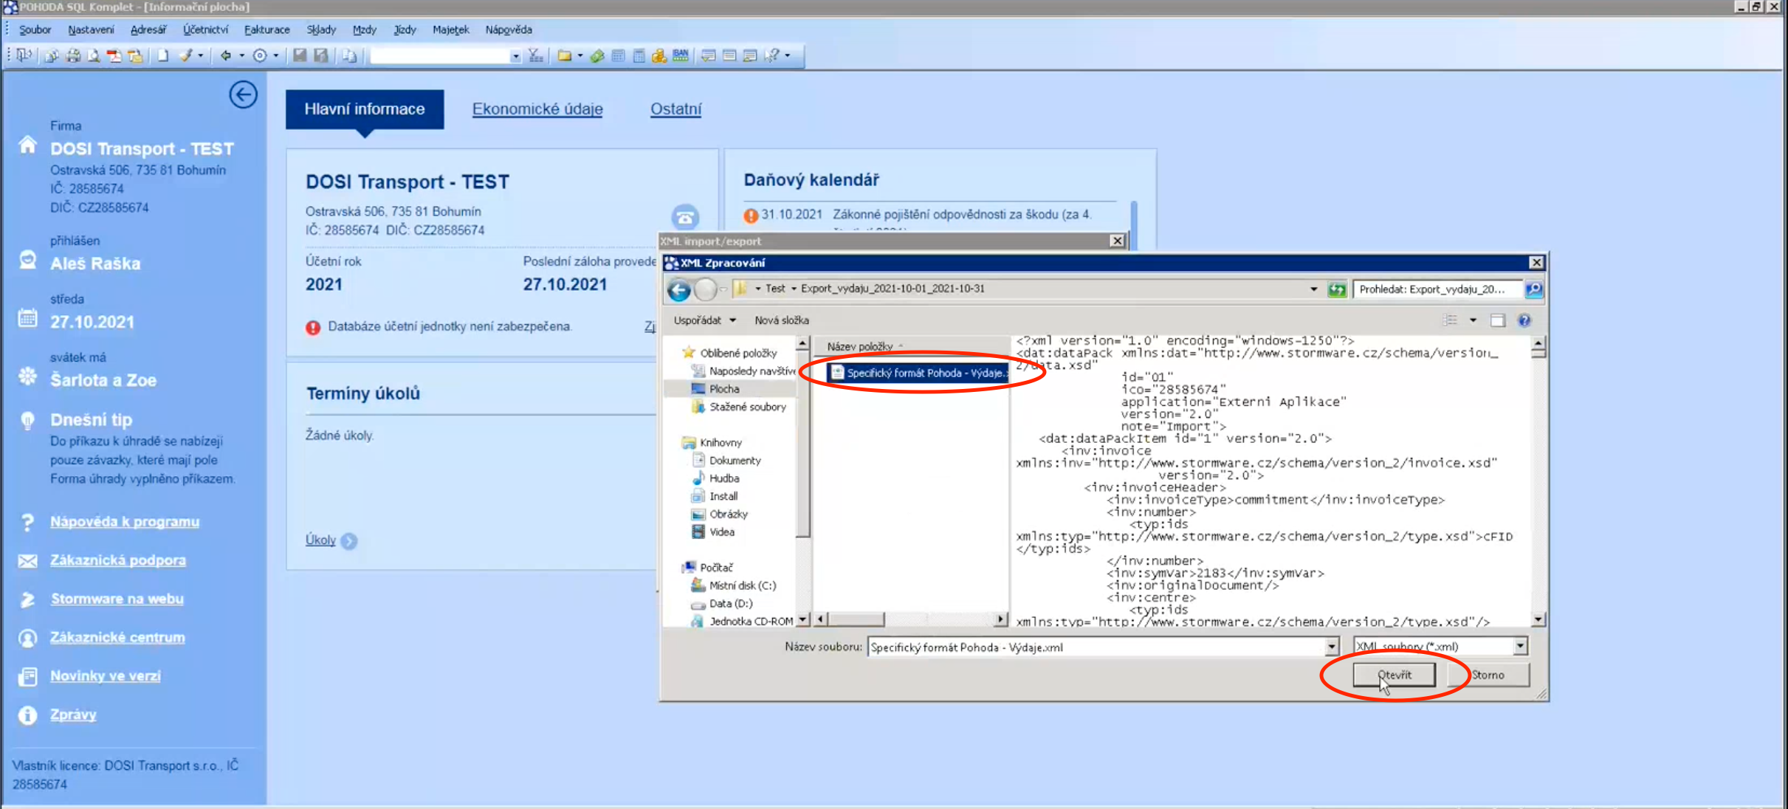
Task: Open the Soubor menu
Action: 35,30
